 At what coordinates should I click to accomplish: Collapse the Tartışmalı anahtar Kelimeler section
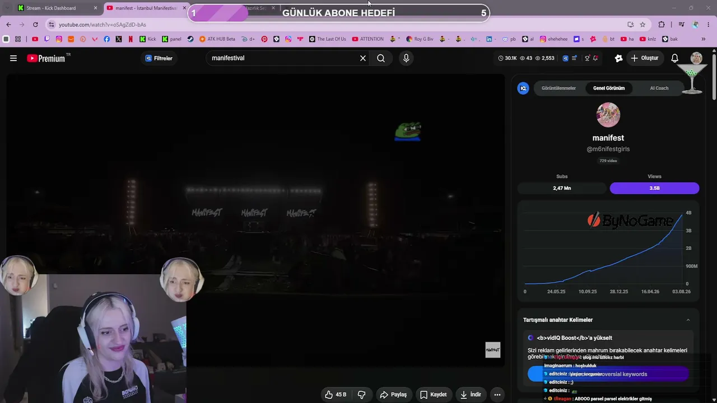688,320
